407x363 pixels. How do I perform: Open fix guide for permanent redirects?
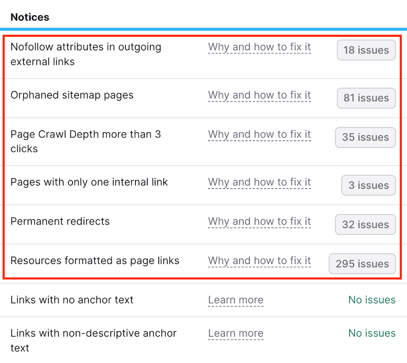click(x=259, y=221)
